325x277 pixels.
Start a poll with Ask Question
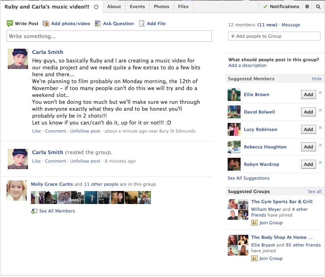tap(114, 24)
